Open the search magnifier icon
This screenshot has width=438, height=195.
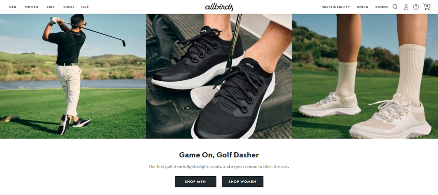click(x=395, y=7)
